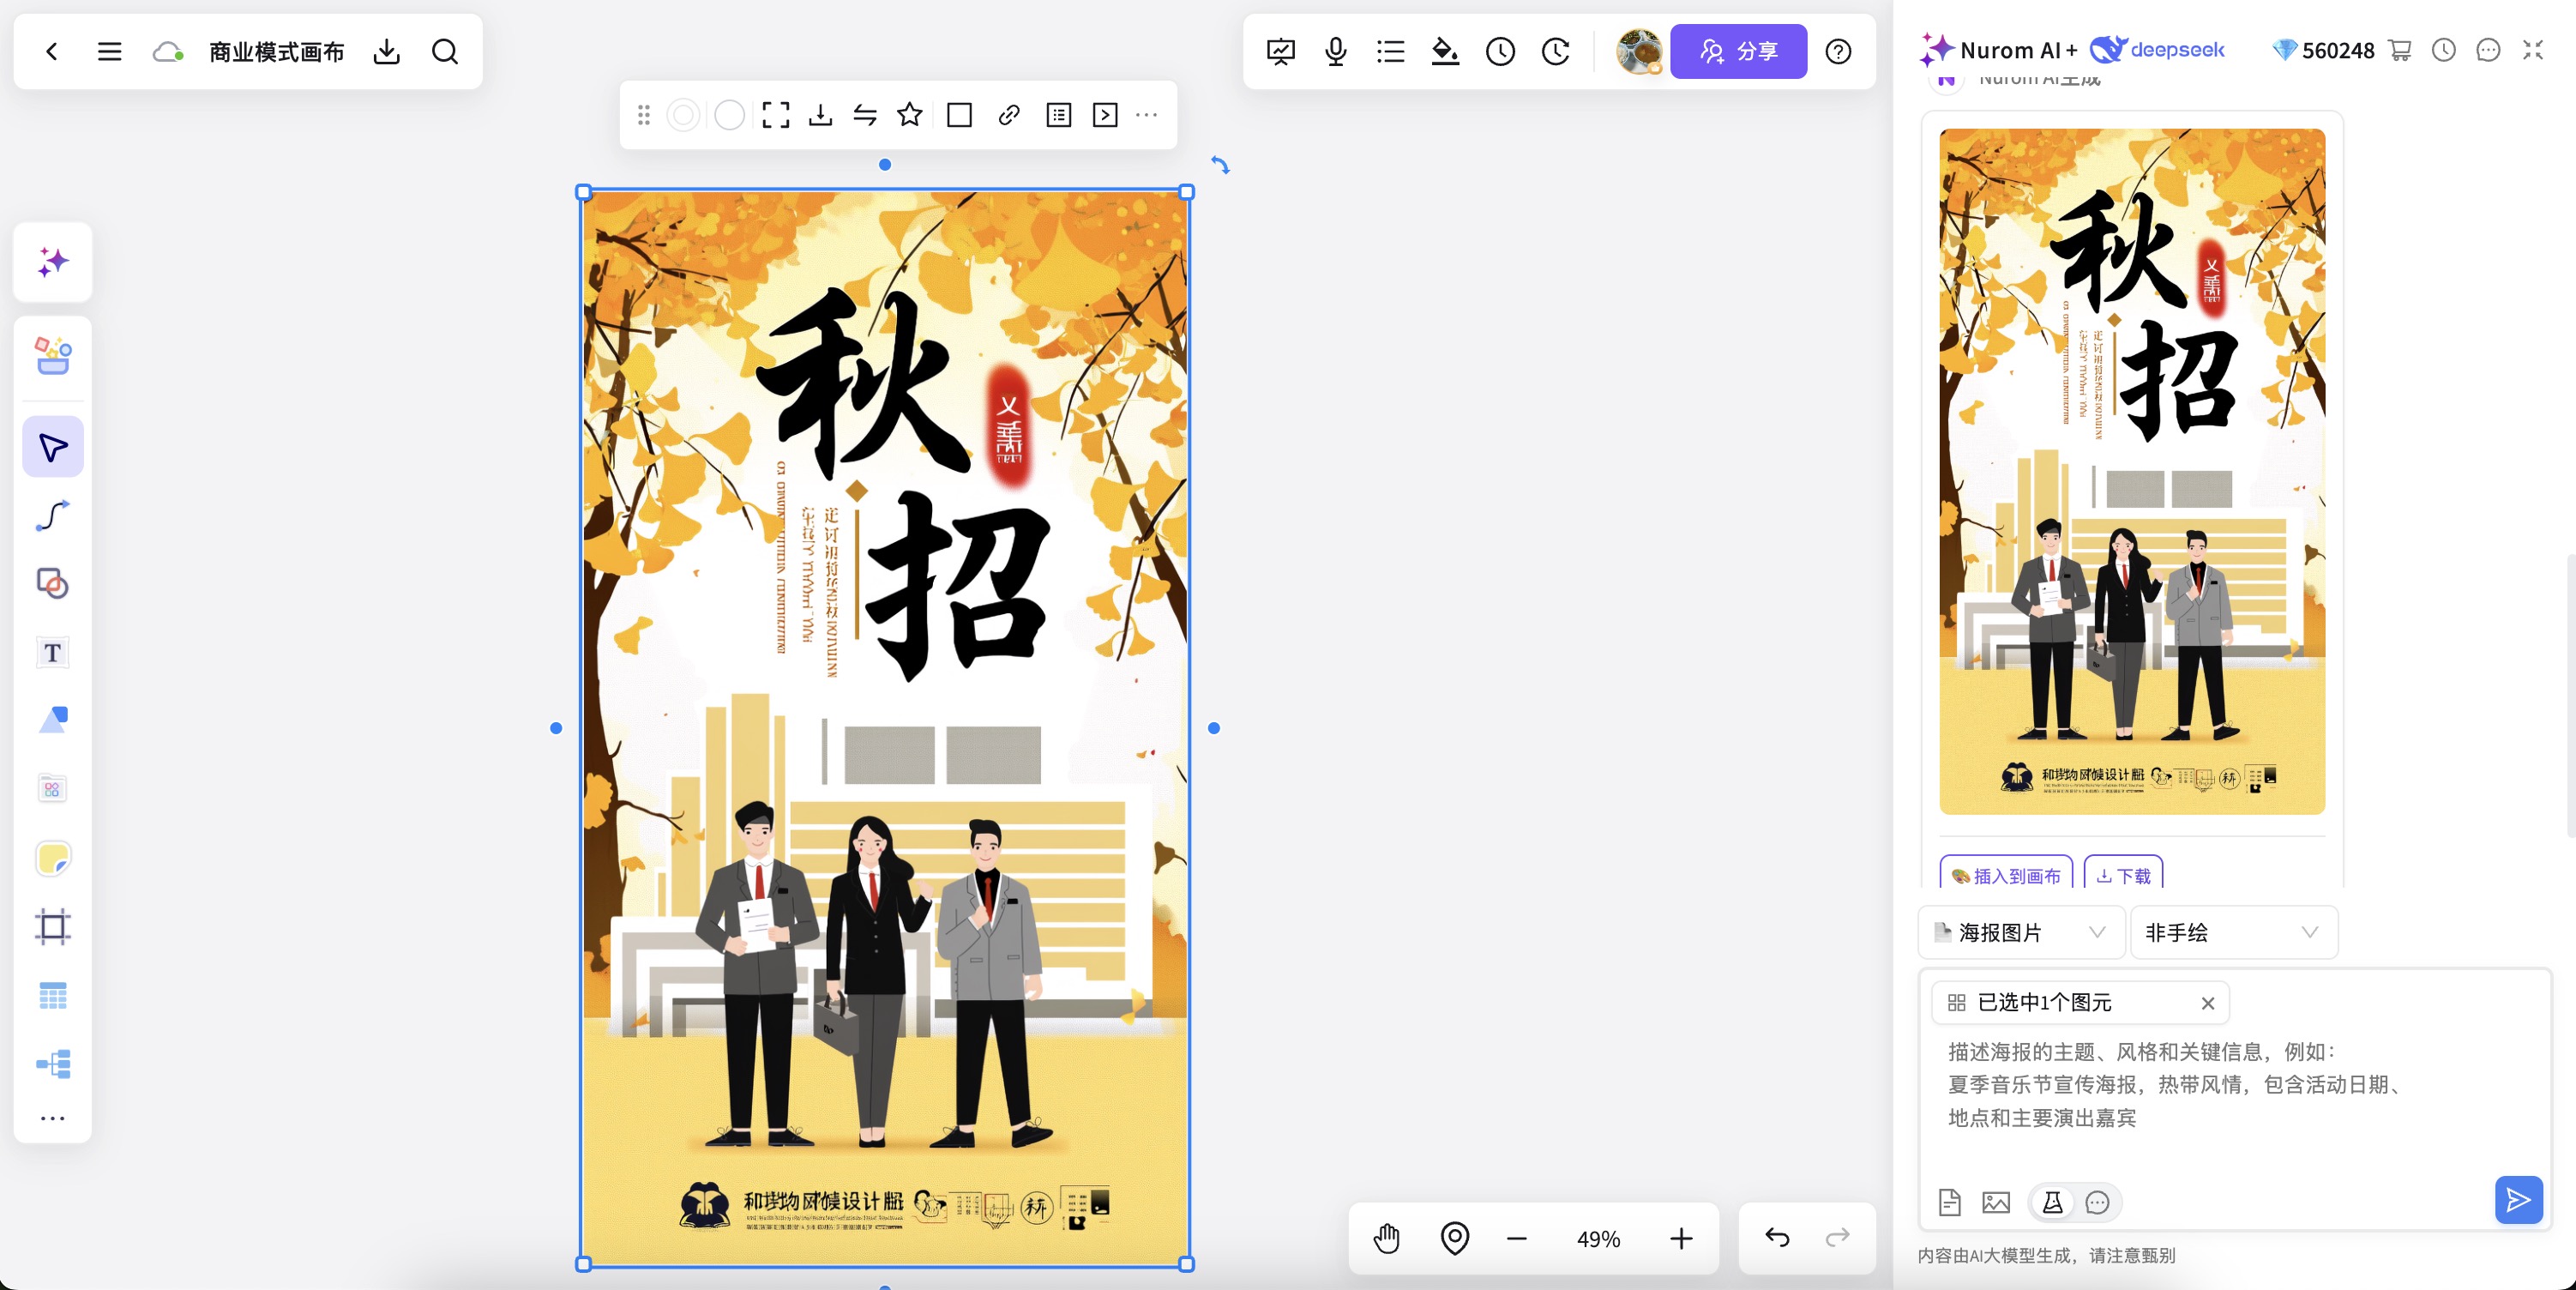Open the icon components panel

[x=53, y=789]
